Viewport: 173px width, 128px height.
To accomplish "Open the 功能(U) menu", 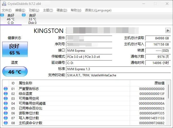I will pyautogui.click(x=34, y=10).
